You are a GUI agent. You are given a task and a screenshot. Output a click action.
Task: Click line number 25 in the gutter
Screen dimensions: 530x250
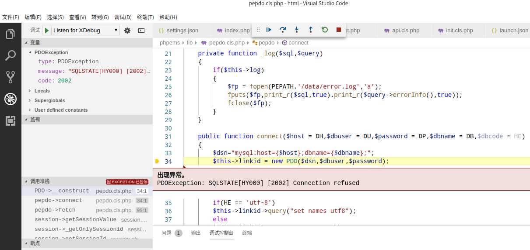click(168, 87)
